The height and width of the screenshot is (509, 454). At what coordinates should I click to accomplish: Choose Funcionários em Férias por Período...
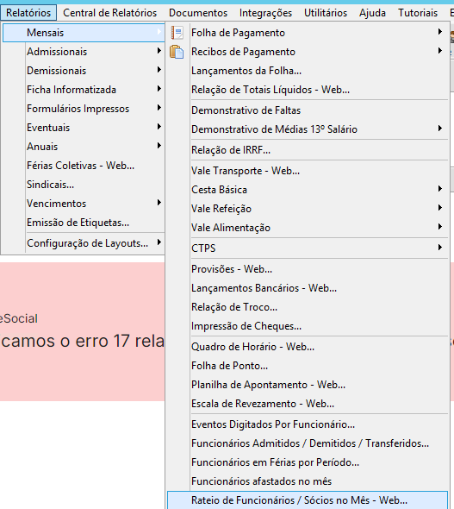click(x=308, y=462)
